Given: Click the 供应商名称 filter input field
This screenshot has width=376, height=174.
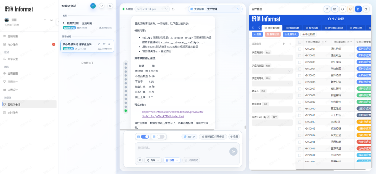Looking at the screenshot, I should click(272, 58).
